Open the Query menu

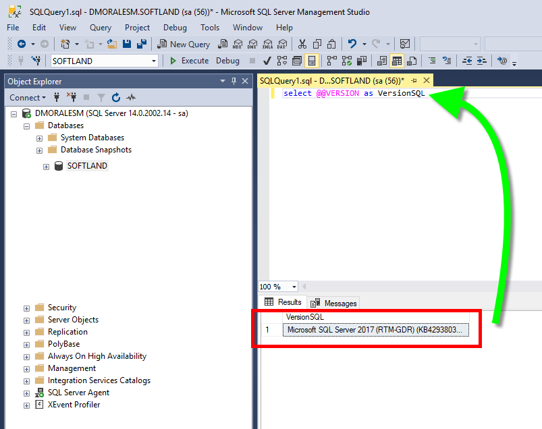coord(101,28)
